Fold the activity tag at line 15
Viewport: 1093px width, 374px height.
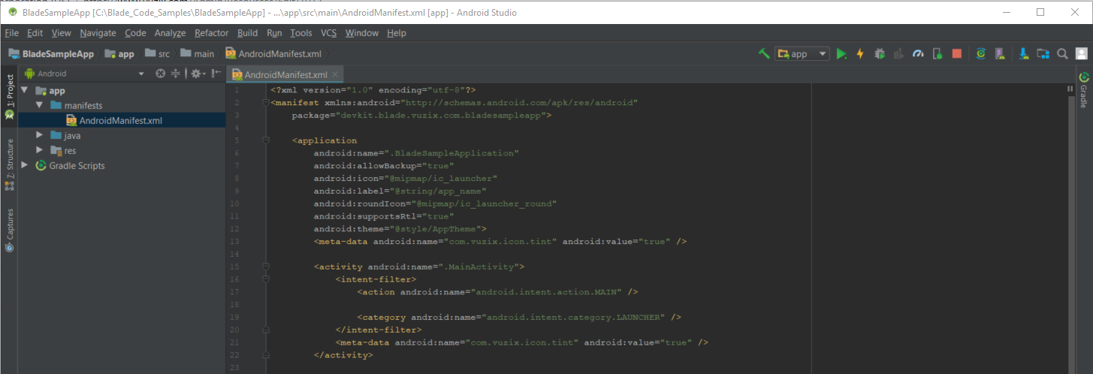265,267
